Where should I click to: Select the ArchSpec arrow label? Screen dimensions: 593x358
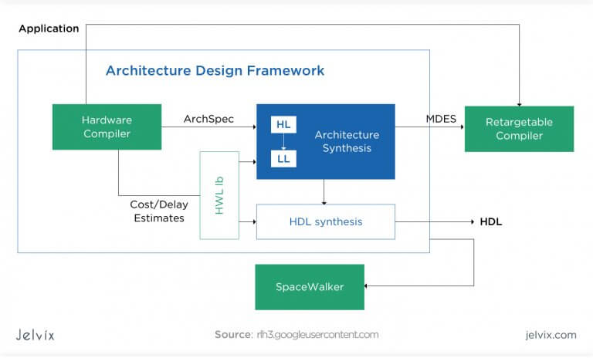(208, 119)
